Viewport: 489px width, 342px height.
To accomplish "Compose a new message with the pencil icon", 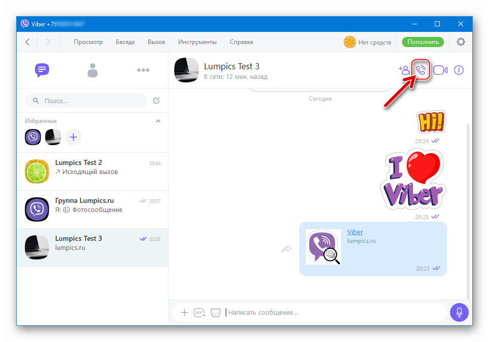I will [156, 101].
